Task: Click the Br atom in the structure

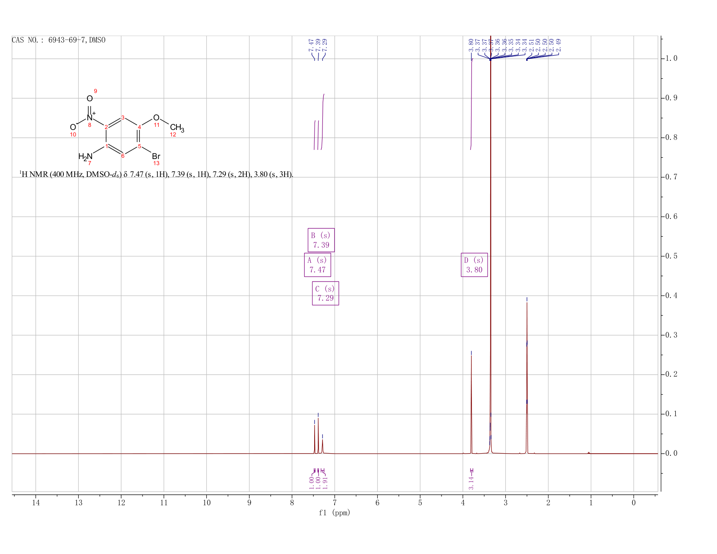Action: tap(156, 156)
